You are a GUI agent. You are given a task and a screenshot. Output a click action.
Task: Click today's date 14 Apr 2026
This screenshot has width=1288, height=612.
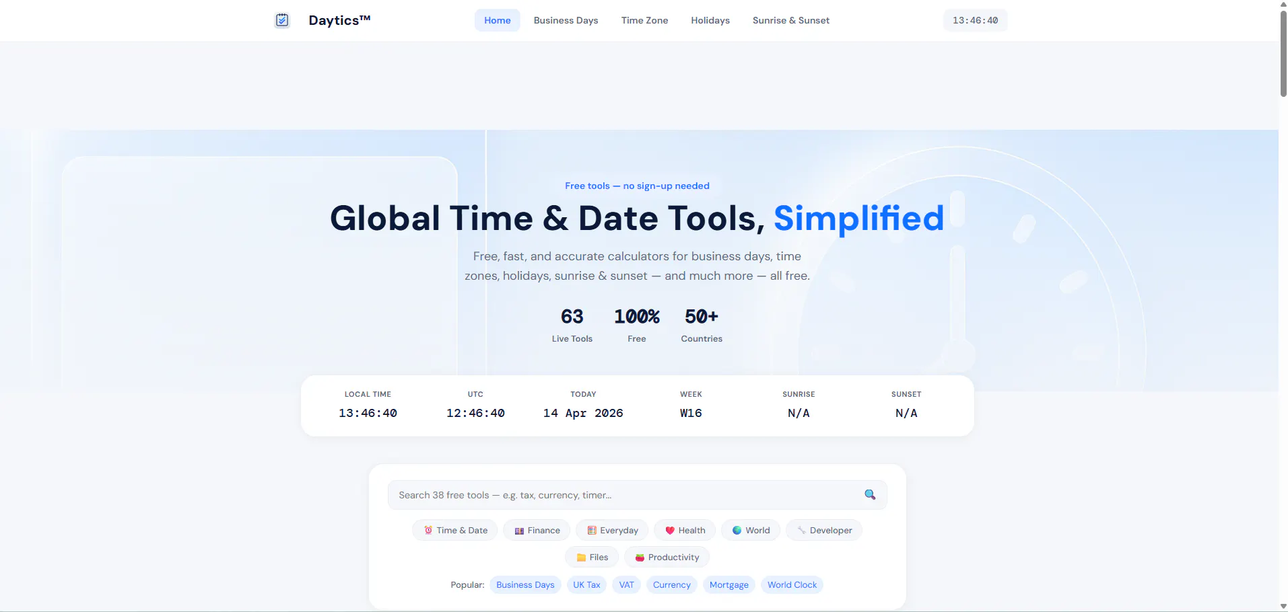[583, 413]
